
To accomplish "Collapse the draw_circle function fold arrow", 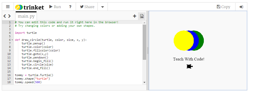I will click(12, 40).
